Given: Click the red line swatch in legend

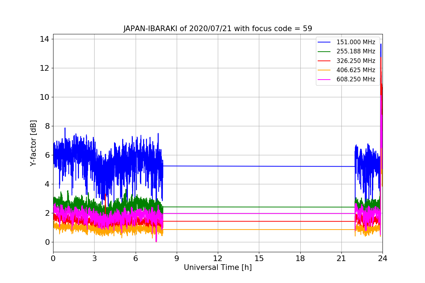Looking at the screenshot, I should (x=324, y=61).
